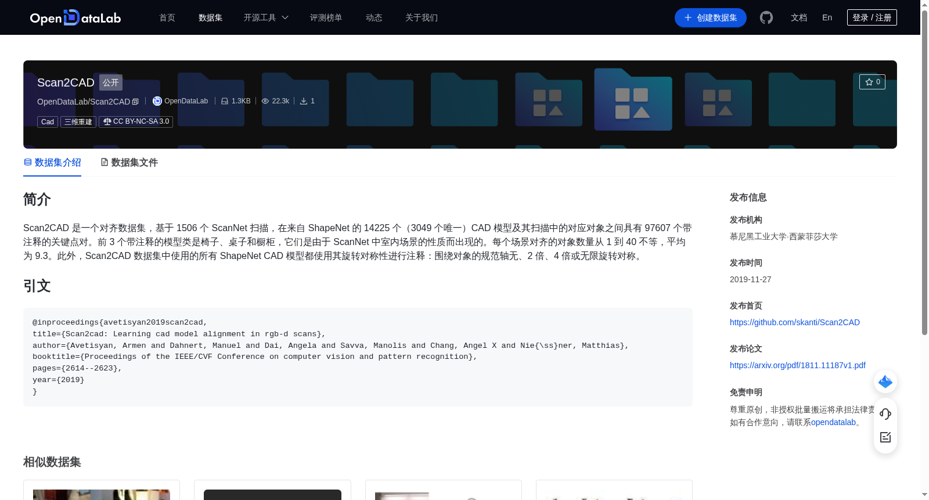Open 数据集 navigation item

(x=211, y=17)
